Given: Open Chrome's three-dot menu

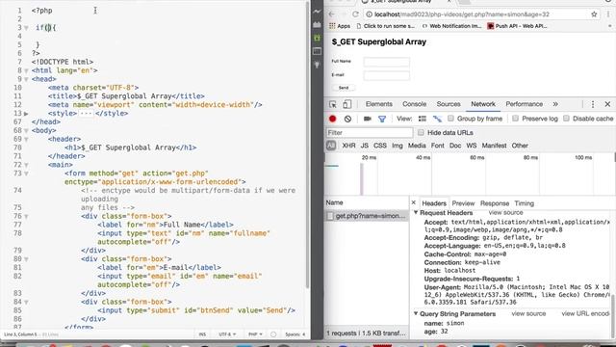Looking at the screenshot, I should [609, 14].
